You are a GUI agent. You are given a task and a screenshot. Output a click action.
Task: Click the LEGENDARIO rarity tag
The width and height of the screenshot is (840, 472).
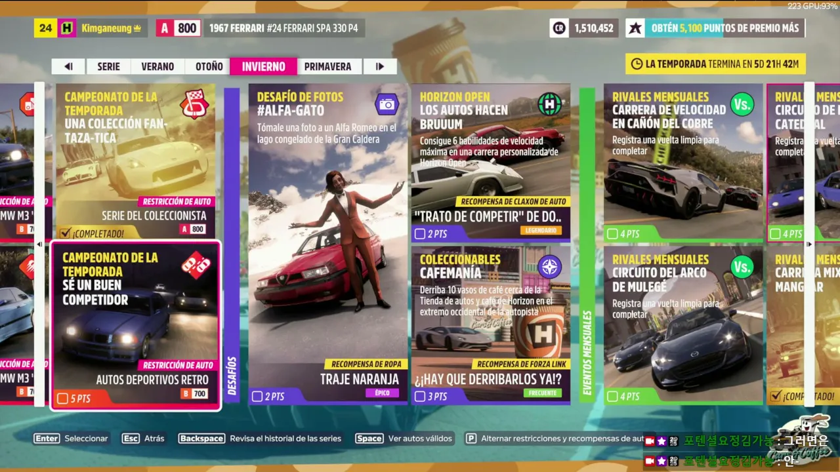[x=541, y=231]
